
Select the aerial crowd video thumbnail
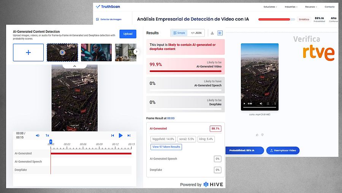point(62,53)
